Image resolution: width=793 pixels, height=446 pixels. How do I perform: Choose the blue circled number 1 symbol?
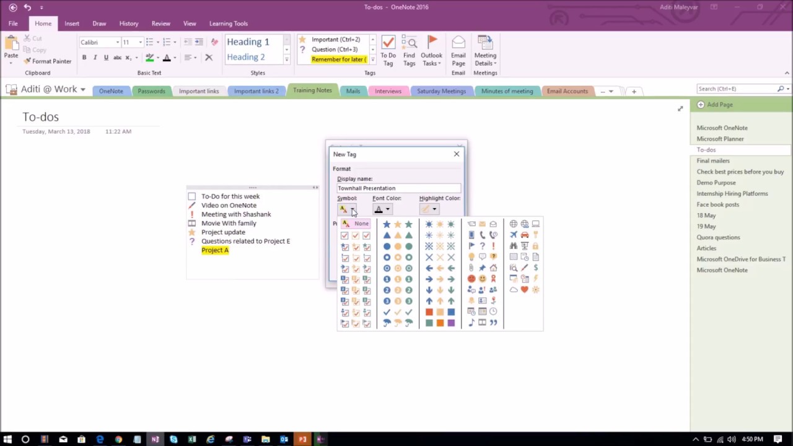tap(387, 279)
